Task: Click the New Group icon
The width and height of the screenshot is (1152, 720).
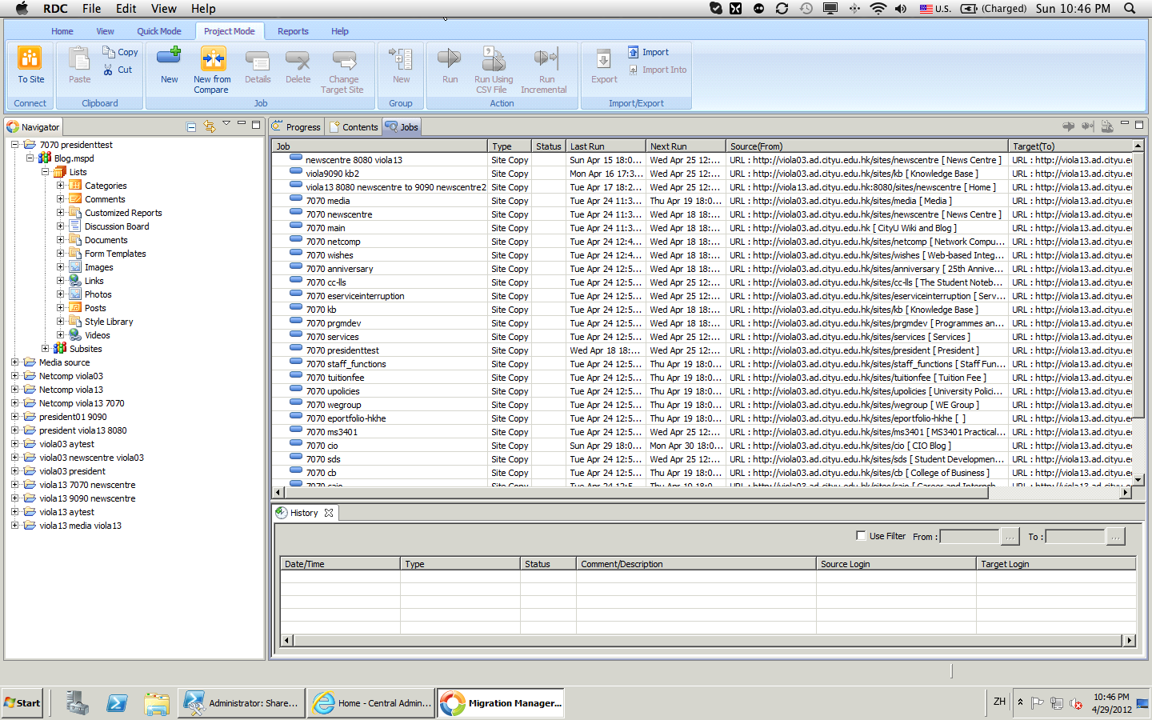Action: pyautogui.click(x=401, y=58)
